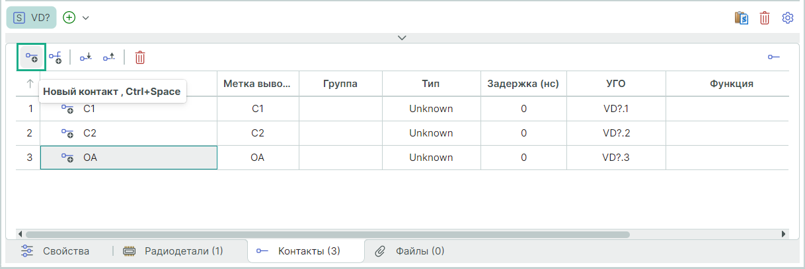Click the green plus add button
This screenshot has height=269, width=805.
point(69,18)
